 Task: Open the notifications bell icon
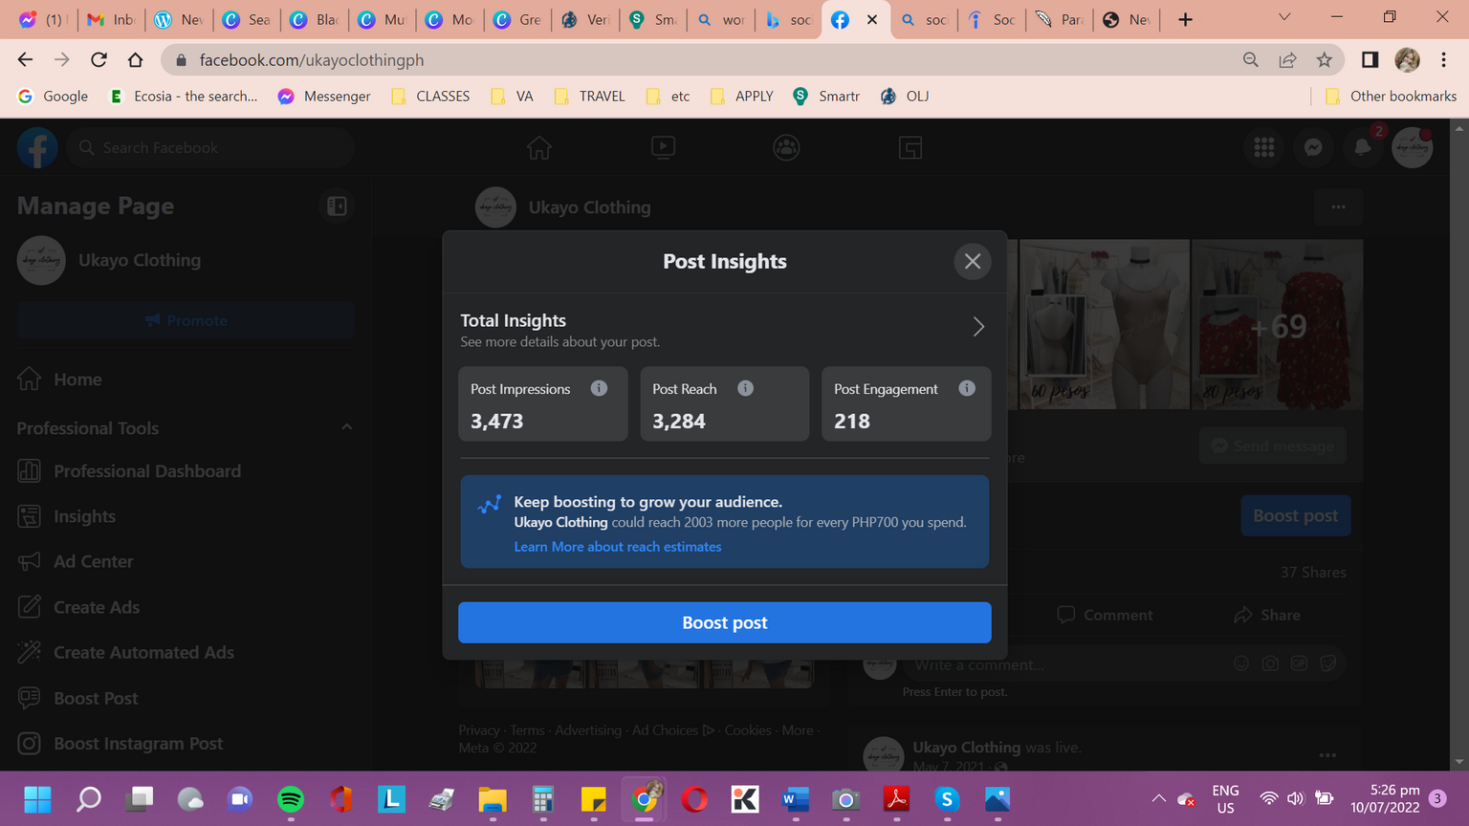[1362, 148]
